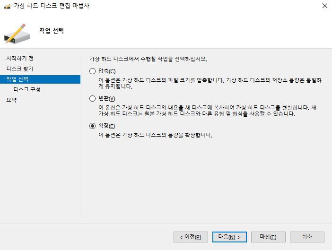The image size is (332, 250).
Task: Select the 확장 radio button
Action: 92,126
